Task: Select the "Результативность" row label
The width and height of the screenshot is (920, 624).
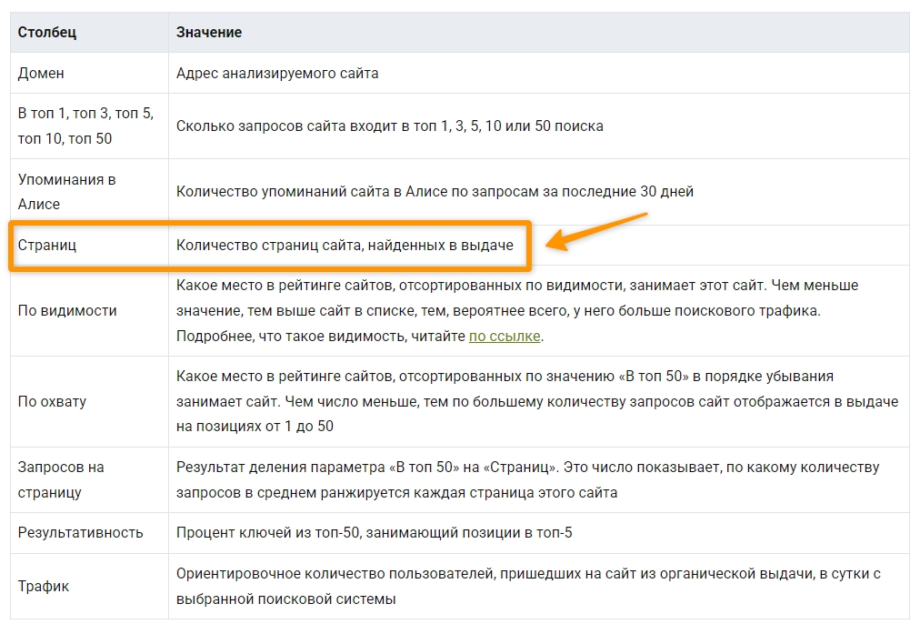Action: (80, 532)
